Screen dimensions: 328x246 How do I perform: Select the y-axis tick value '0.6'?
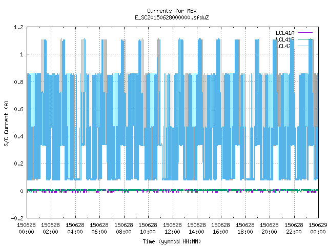pos(18,109)
